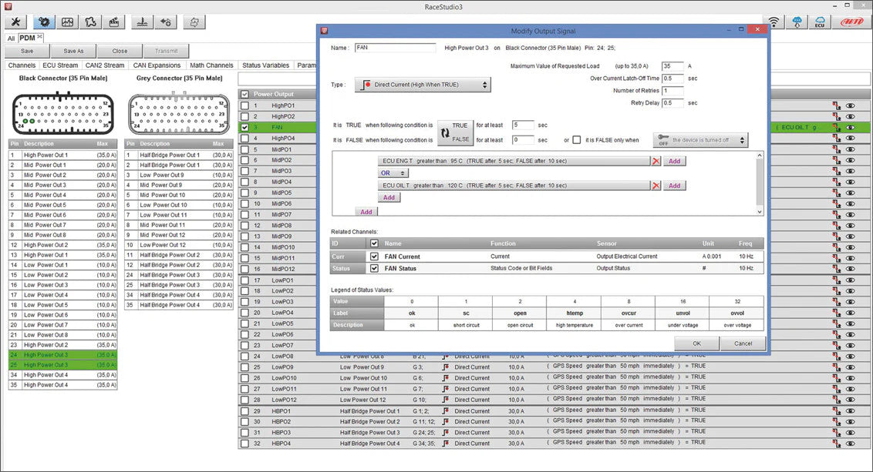Click the ECU cloud icon
This screenshot has width=873, height=472.
point(821,22)
